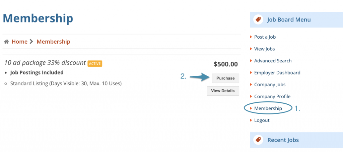The height and width of the screenshot is (152, 343).
Task: Select Company Jobs in sidebar
Action: (270, 85)
